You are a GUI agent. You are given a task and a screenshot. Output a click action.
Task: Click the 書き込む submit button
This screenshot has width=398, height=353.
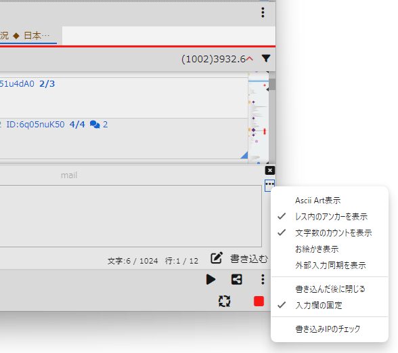249,259
